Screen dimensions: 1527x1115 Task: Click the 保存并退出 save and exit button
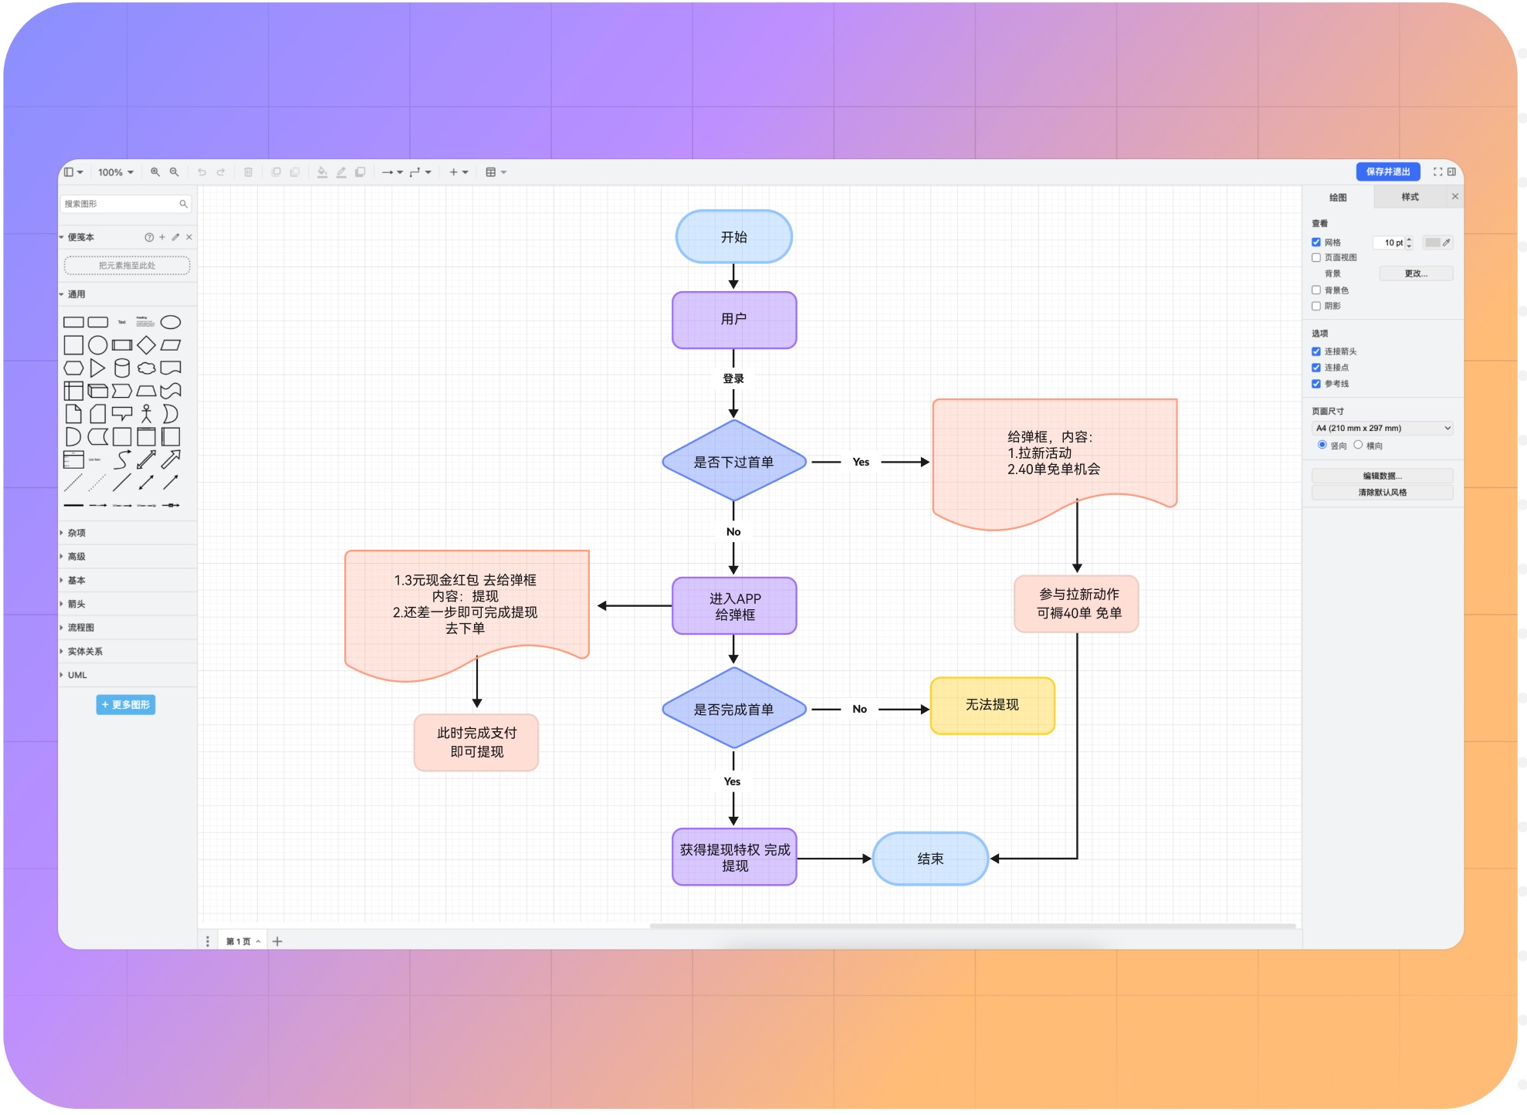1387,171
